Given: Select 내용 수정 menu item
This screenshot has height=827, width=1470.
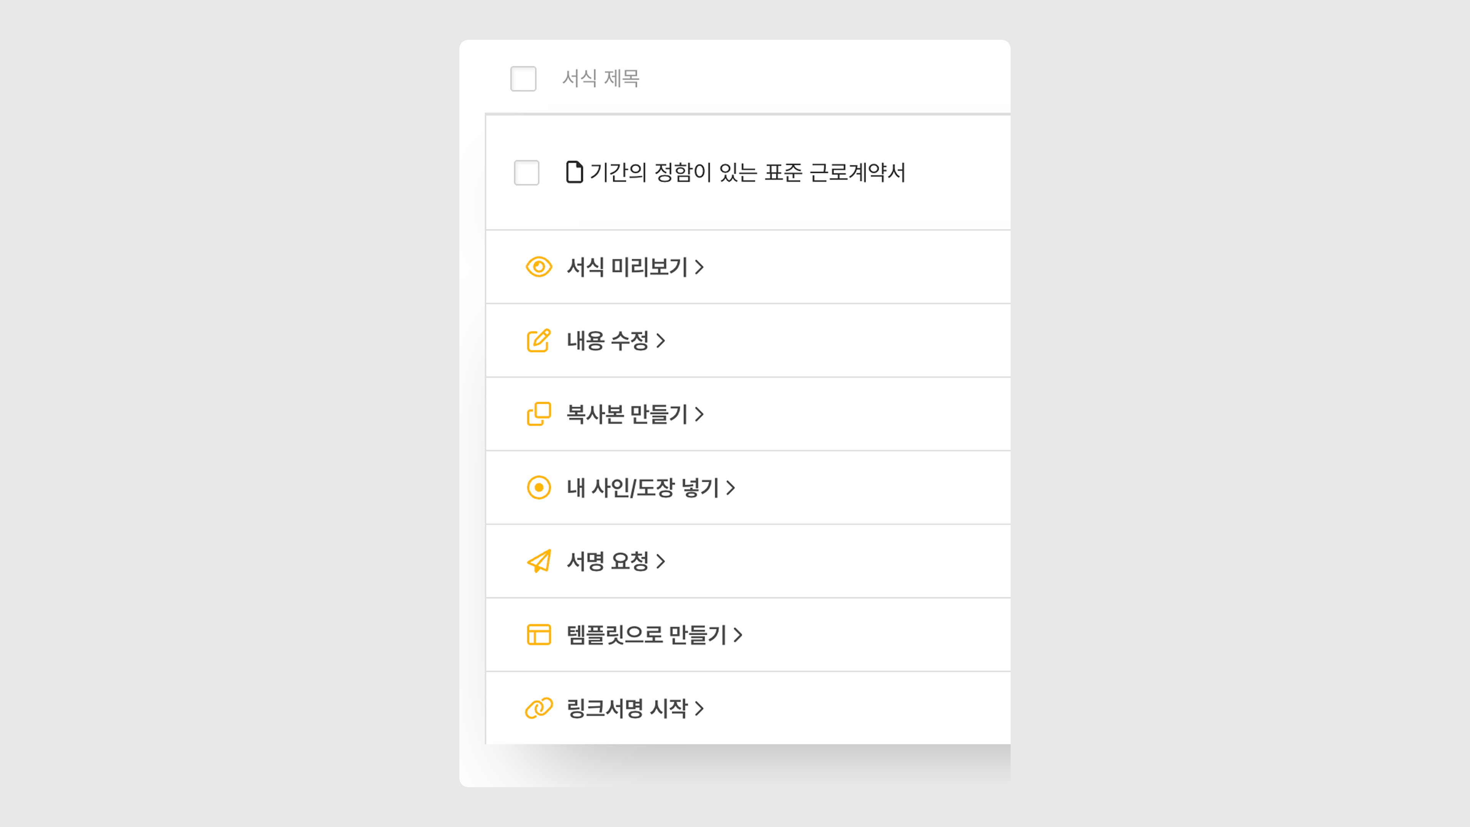Looking at the screenshot, I should 607,341.
